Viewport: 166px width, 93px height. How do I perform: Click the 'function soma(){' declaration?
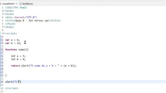tap(17, 50)
